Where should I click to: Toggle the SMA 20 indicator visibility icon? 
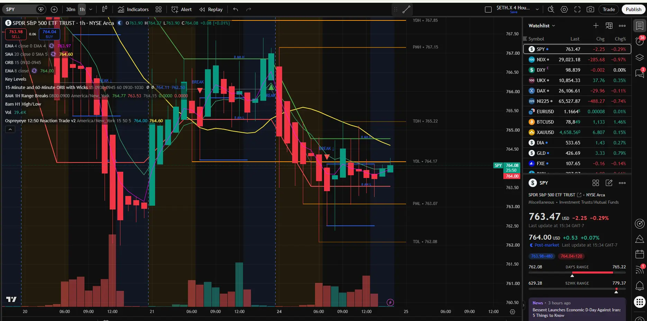(x=53, y=54)
